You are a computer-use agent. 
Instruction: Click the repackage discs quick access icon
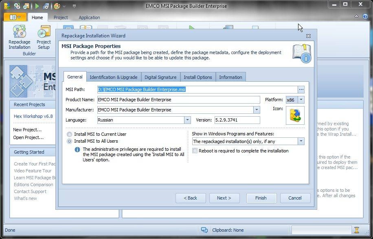[x=17, y=6]
